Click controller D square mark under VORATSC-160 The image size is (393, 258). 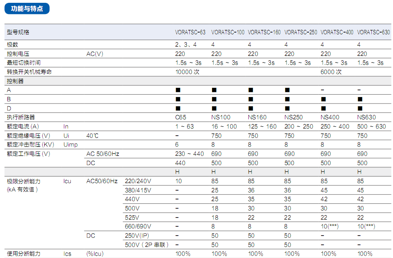(x=251, y=108)
